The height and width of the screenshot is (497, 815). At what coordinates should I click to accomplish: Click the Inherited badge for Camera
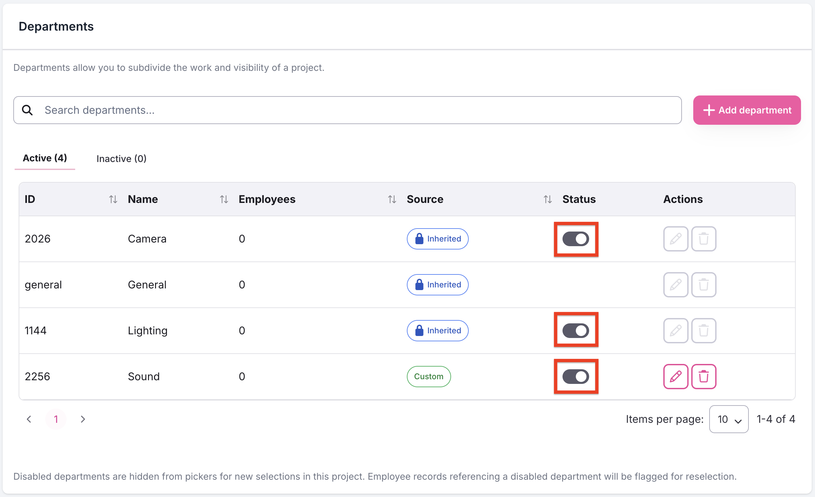click(437, 239)
